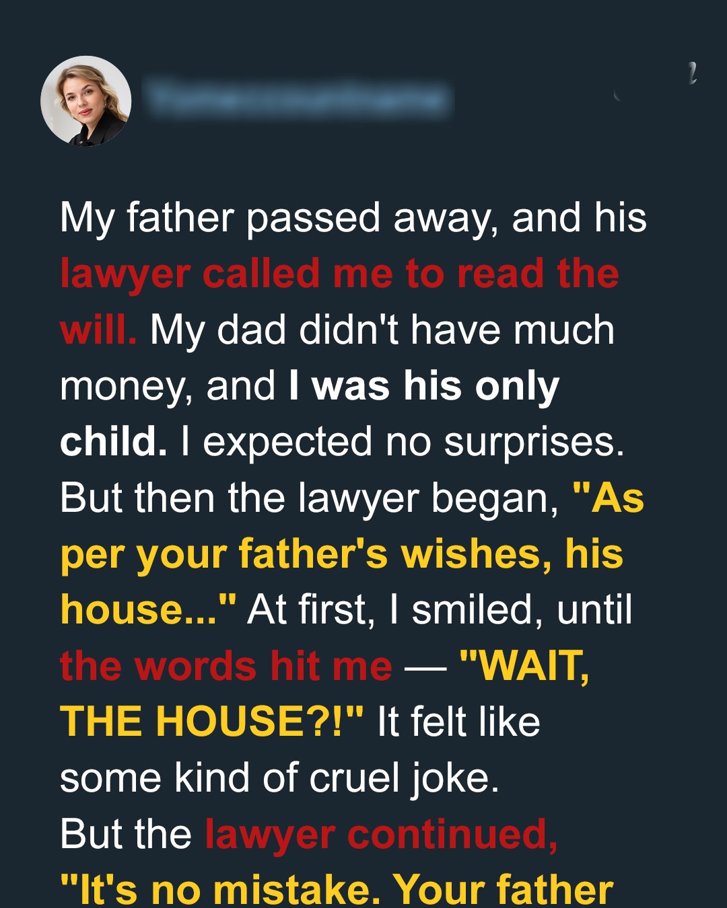Click the text "But then the lawyer began,"
This screenshot has width=727, height=908.
(309, 498)
